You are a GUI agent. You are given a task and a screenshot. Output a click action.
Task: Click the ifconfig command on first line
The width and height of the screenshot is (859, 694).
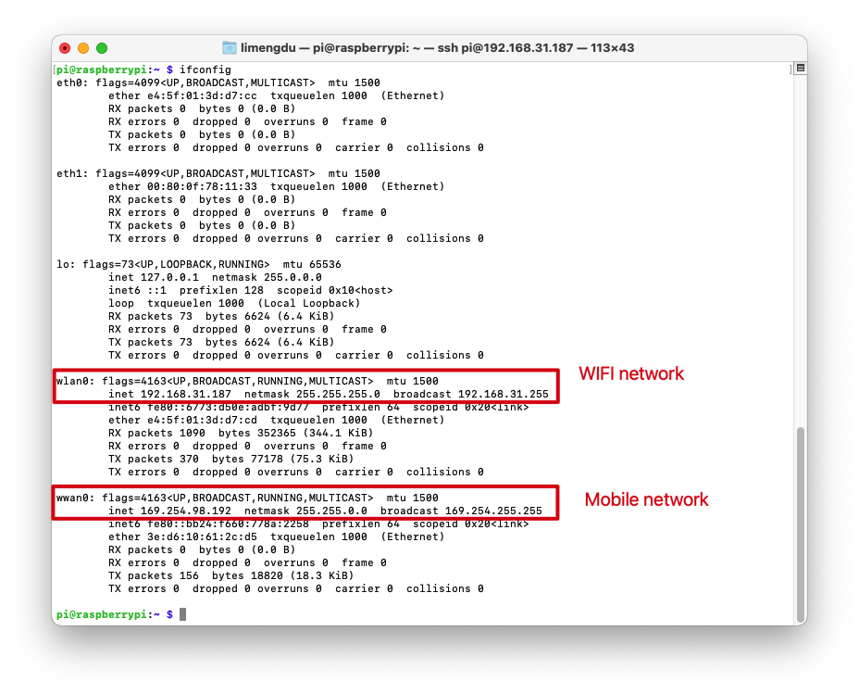(x=205, y=69)
